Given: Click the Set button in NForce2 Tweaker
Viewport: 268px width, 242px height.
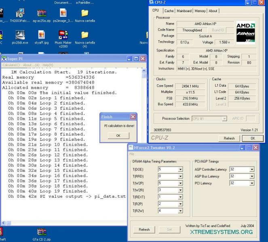Looking at the screenshot, I should point(169,229).
